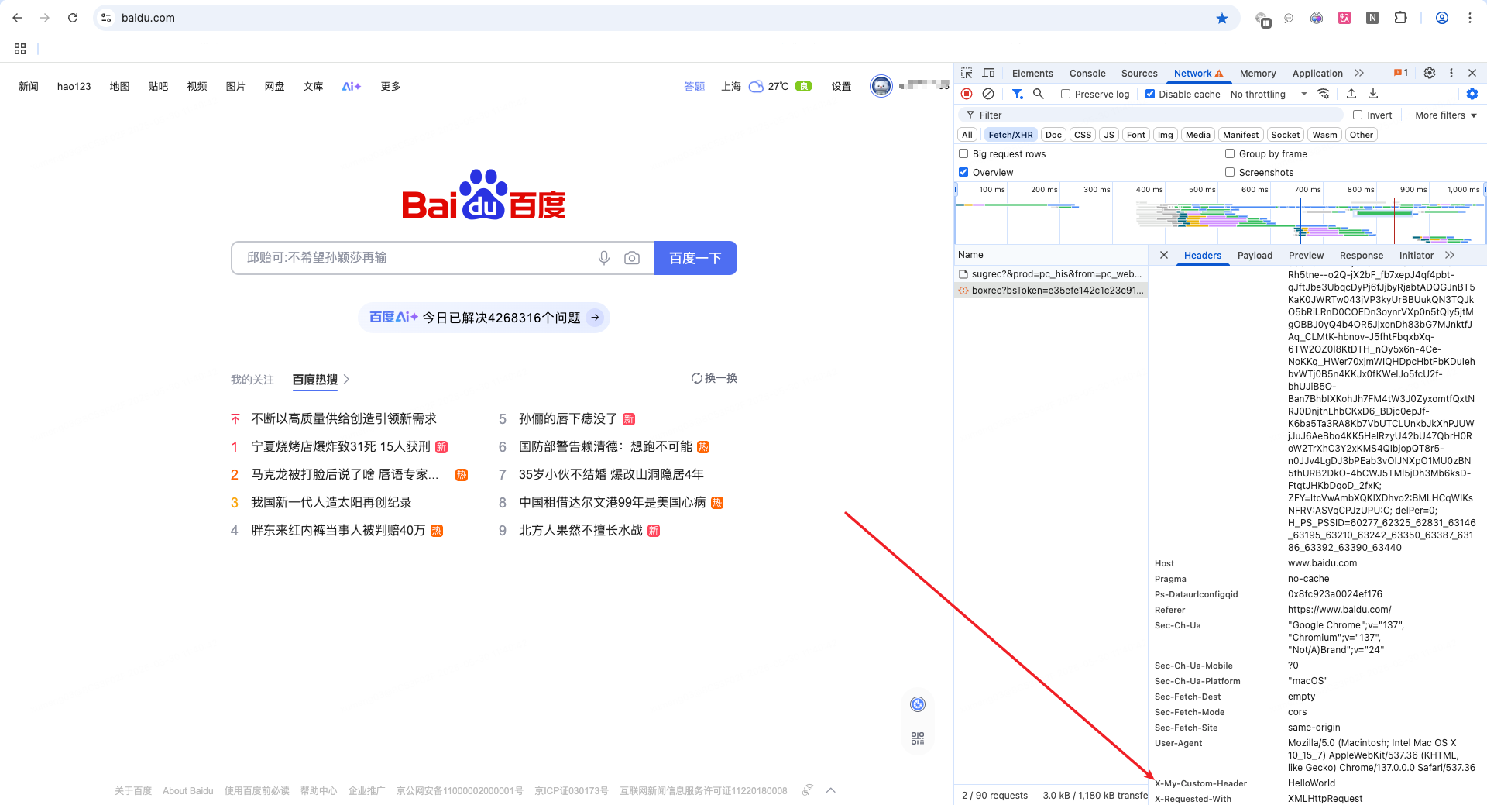
Task: Click the issues counter badge
Action: pyautogui.click(x=1401, y=73)
